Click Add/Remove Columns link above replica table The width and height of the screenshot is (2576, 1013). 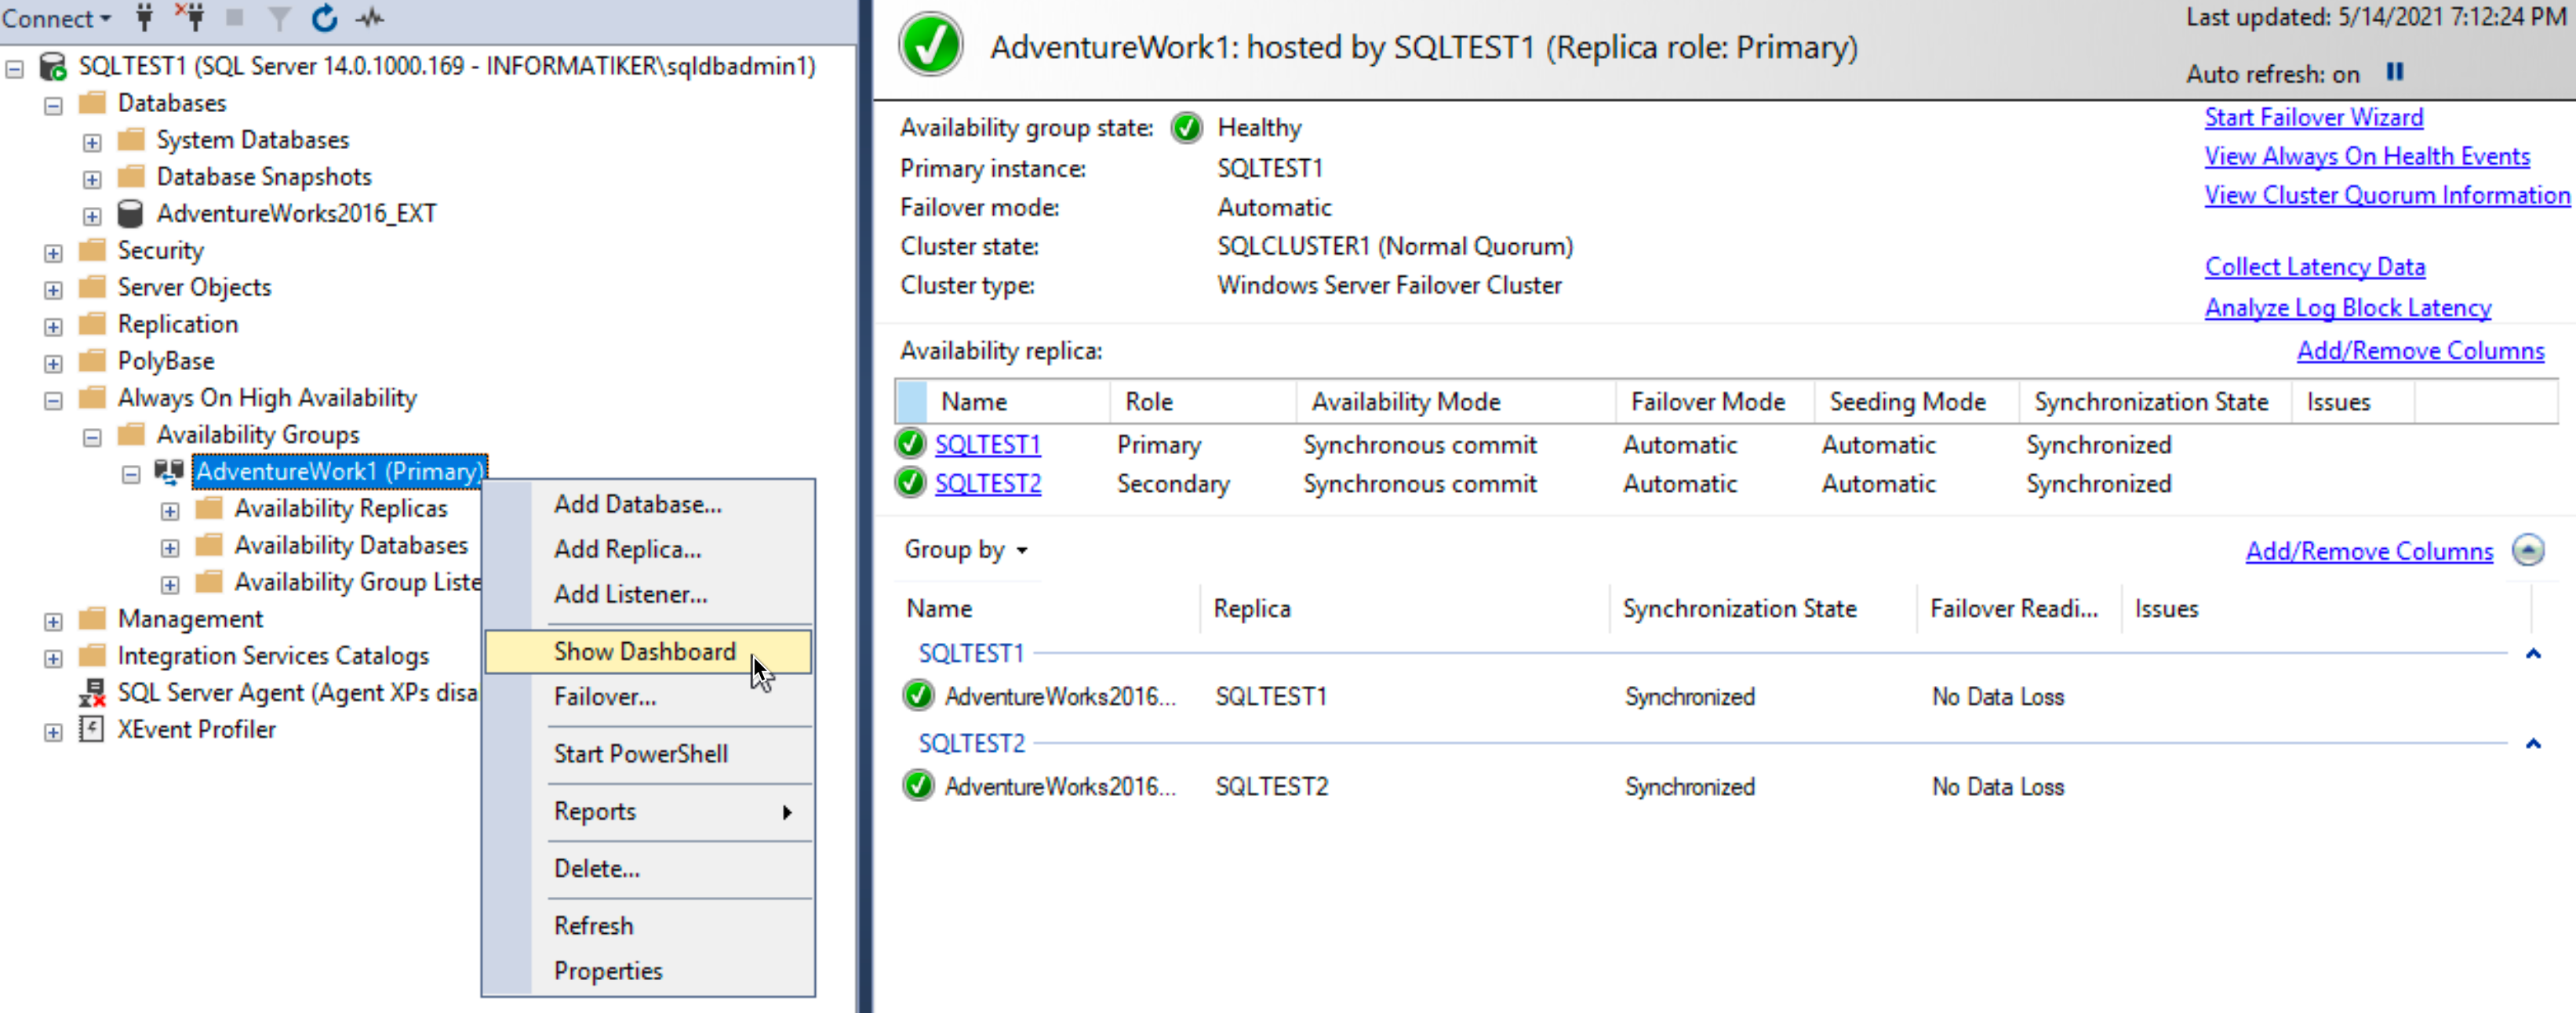pos(2420,351)
